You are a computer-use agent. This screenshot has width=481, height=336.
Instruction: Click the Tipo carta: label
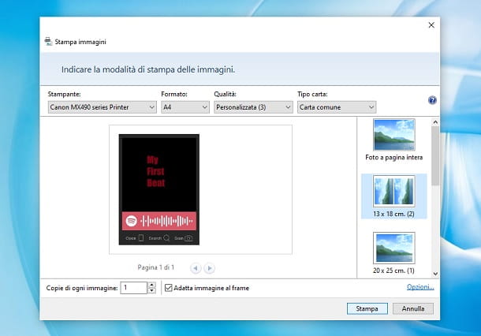(312, 94)
